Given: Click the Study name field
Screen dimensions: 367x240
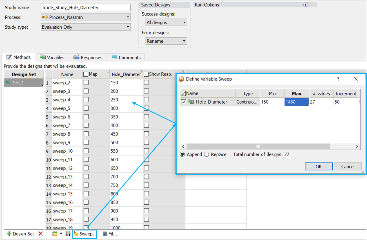Looking at the screenshot, I should click(x=86, y=8).
